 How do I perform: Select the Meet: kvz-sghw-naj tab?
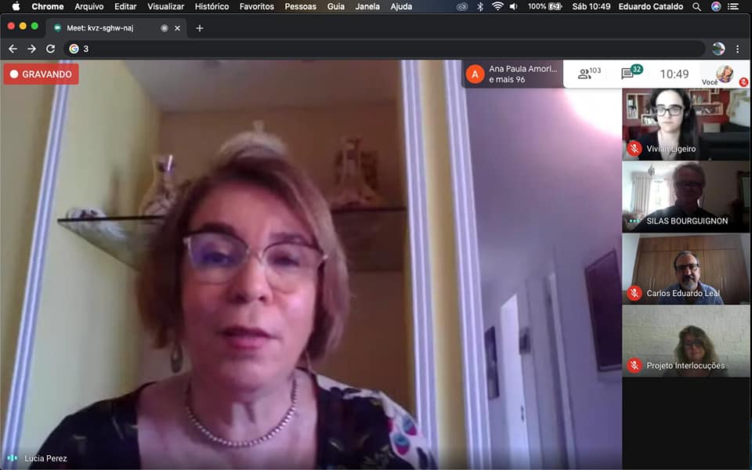click(x=116, y=28)
